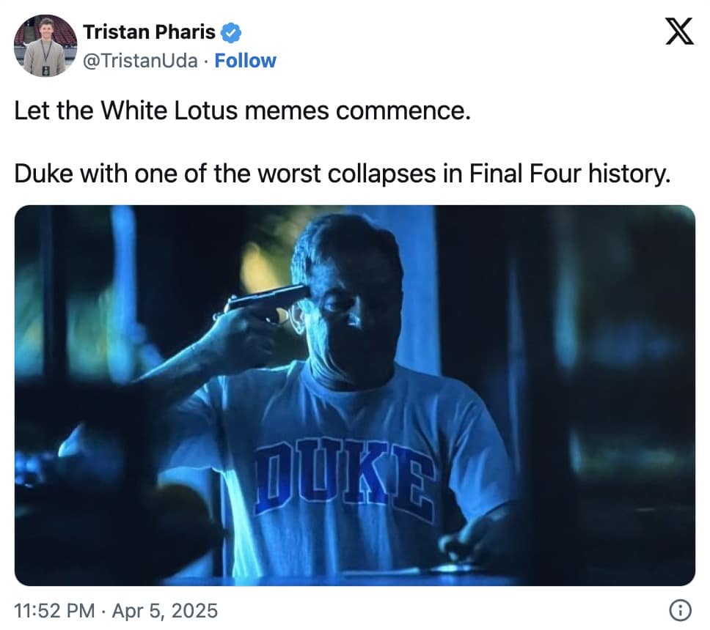Open Tristan Pharis profile avatar
The width and height of the screenshot is (710, 630).
(x=45, y=45)
